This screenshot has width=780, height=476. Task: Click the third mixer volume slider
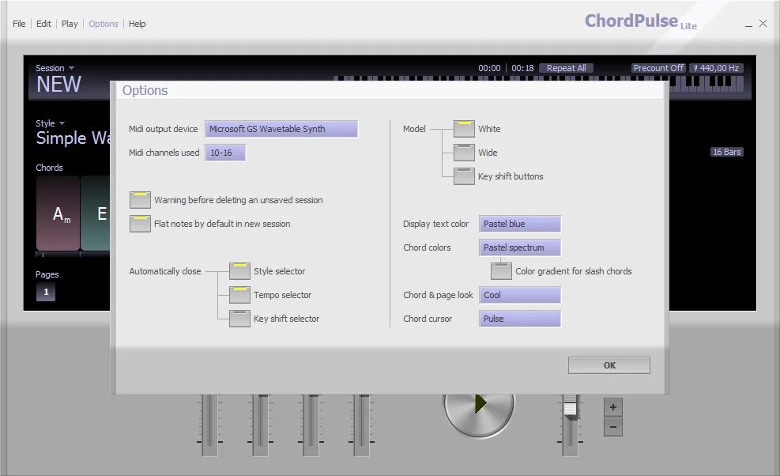coord(311,425)
